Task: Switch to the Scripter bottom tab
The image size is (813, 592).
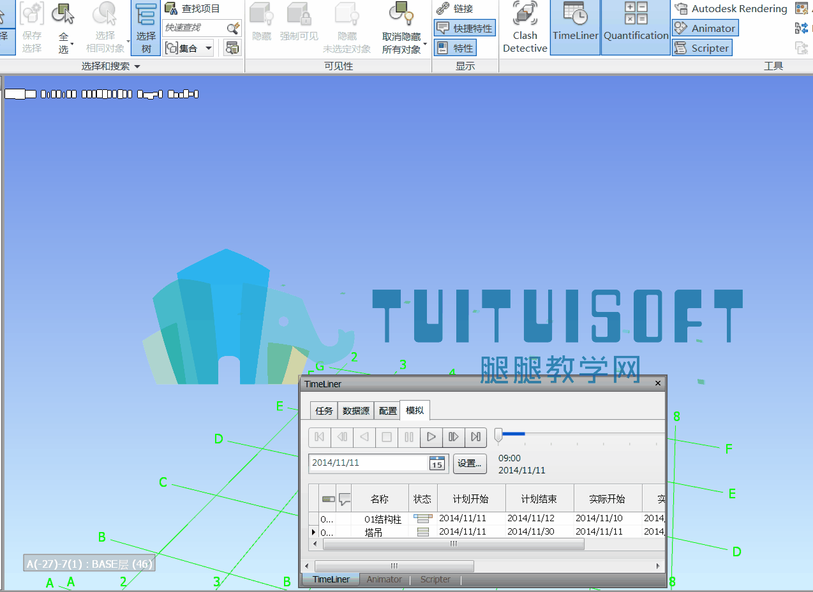Action: click(435, 579)
